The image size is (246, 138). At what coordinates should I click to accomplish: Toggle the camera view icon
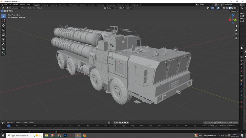(236, 34)
